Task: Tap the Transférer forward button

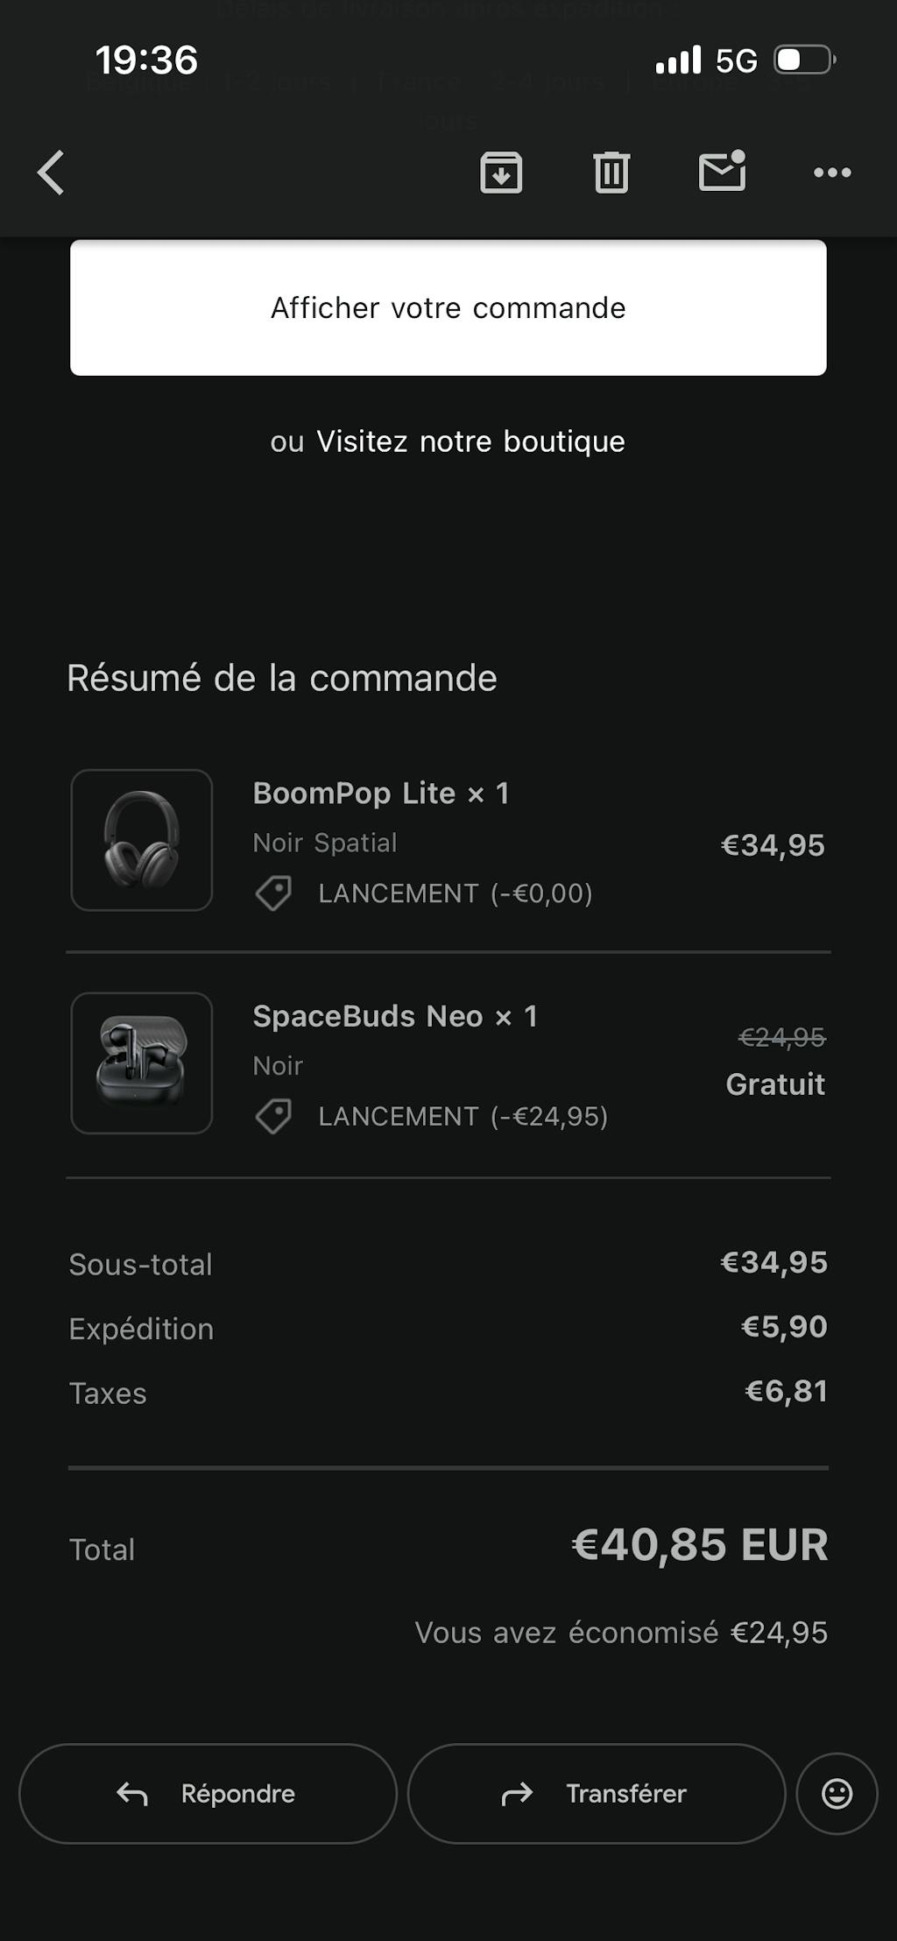Action: tap(596, 1793)
